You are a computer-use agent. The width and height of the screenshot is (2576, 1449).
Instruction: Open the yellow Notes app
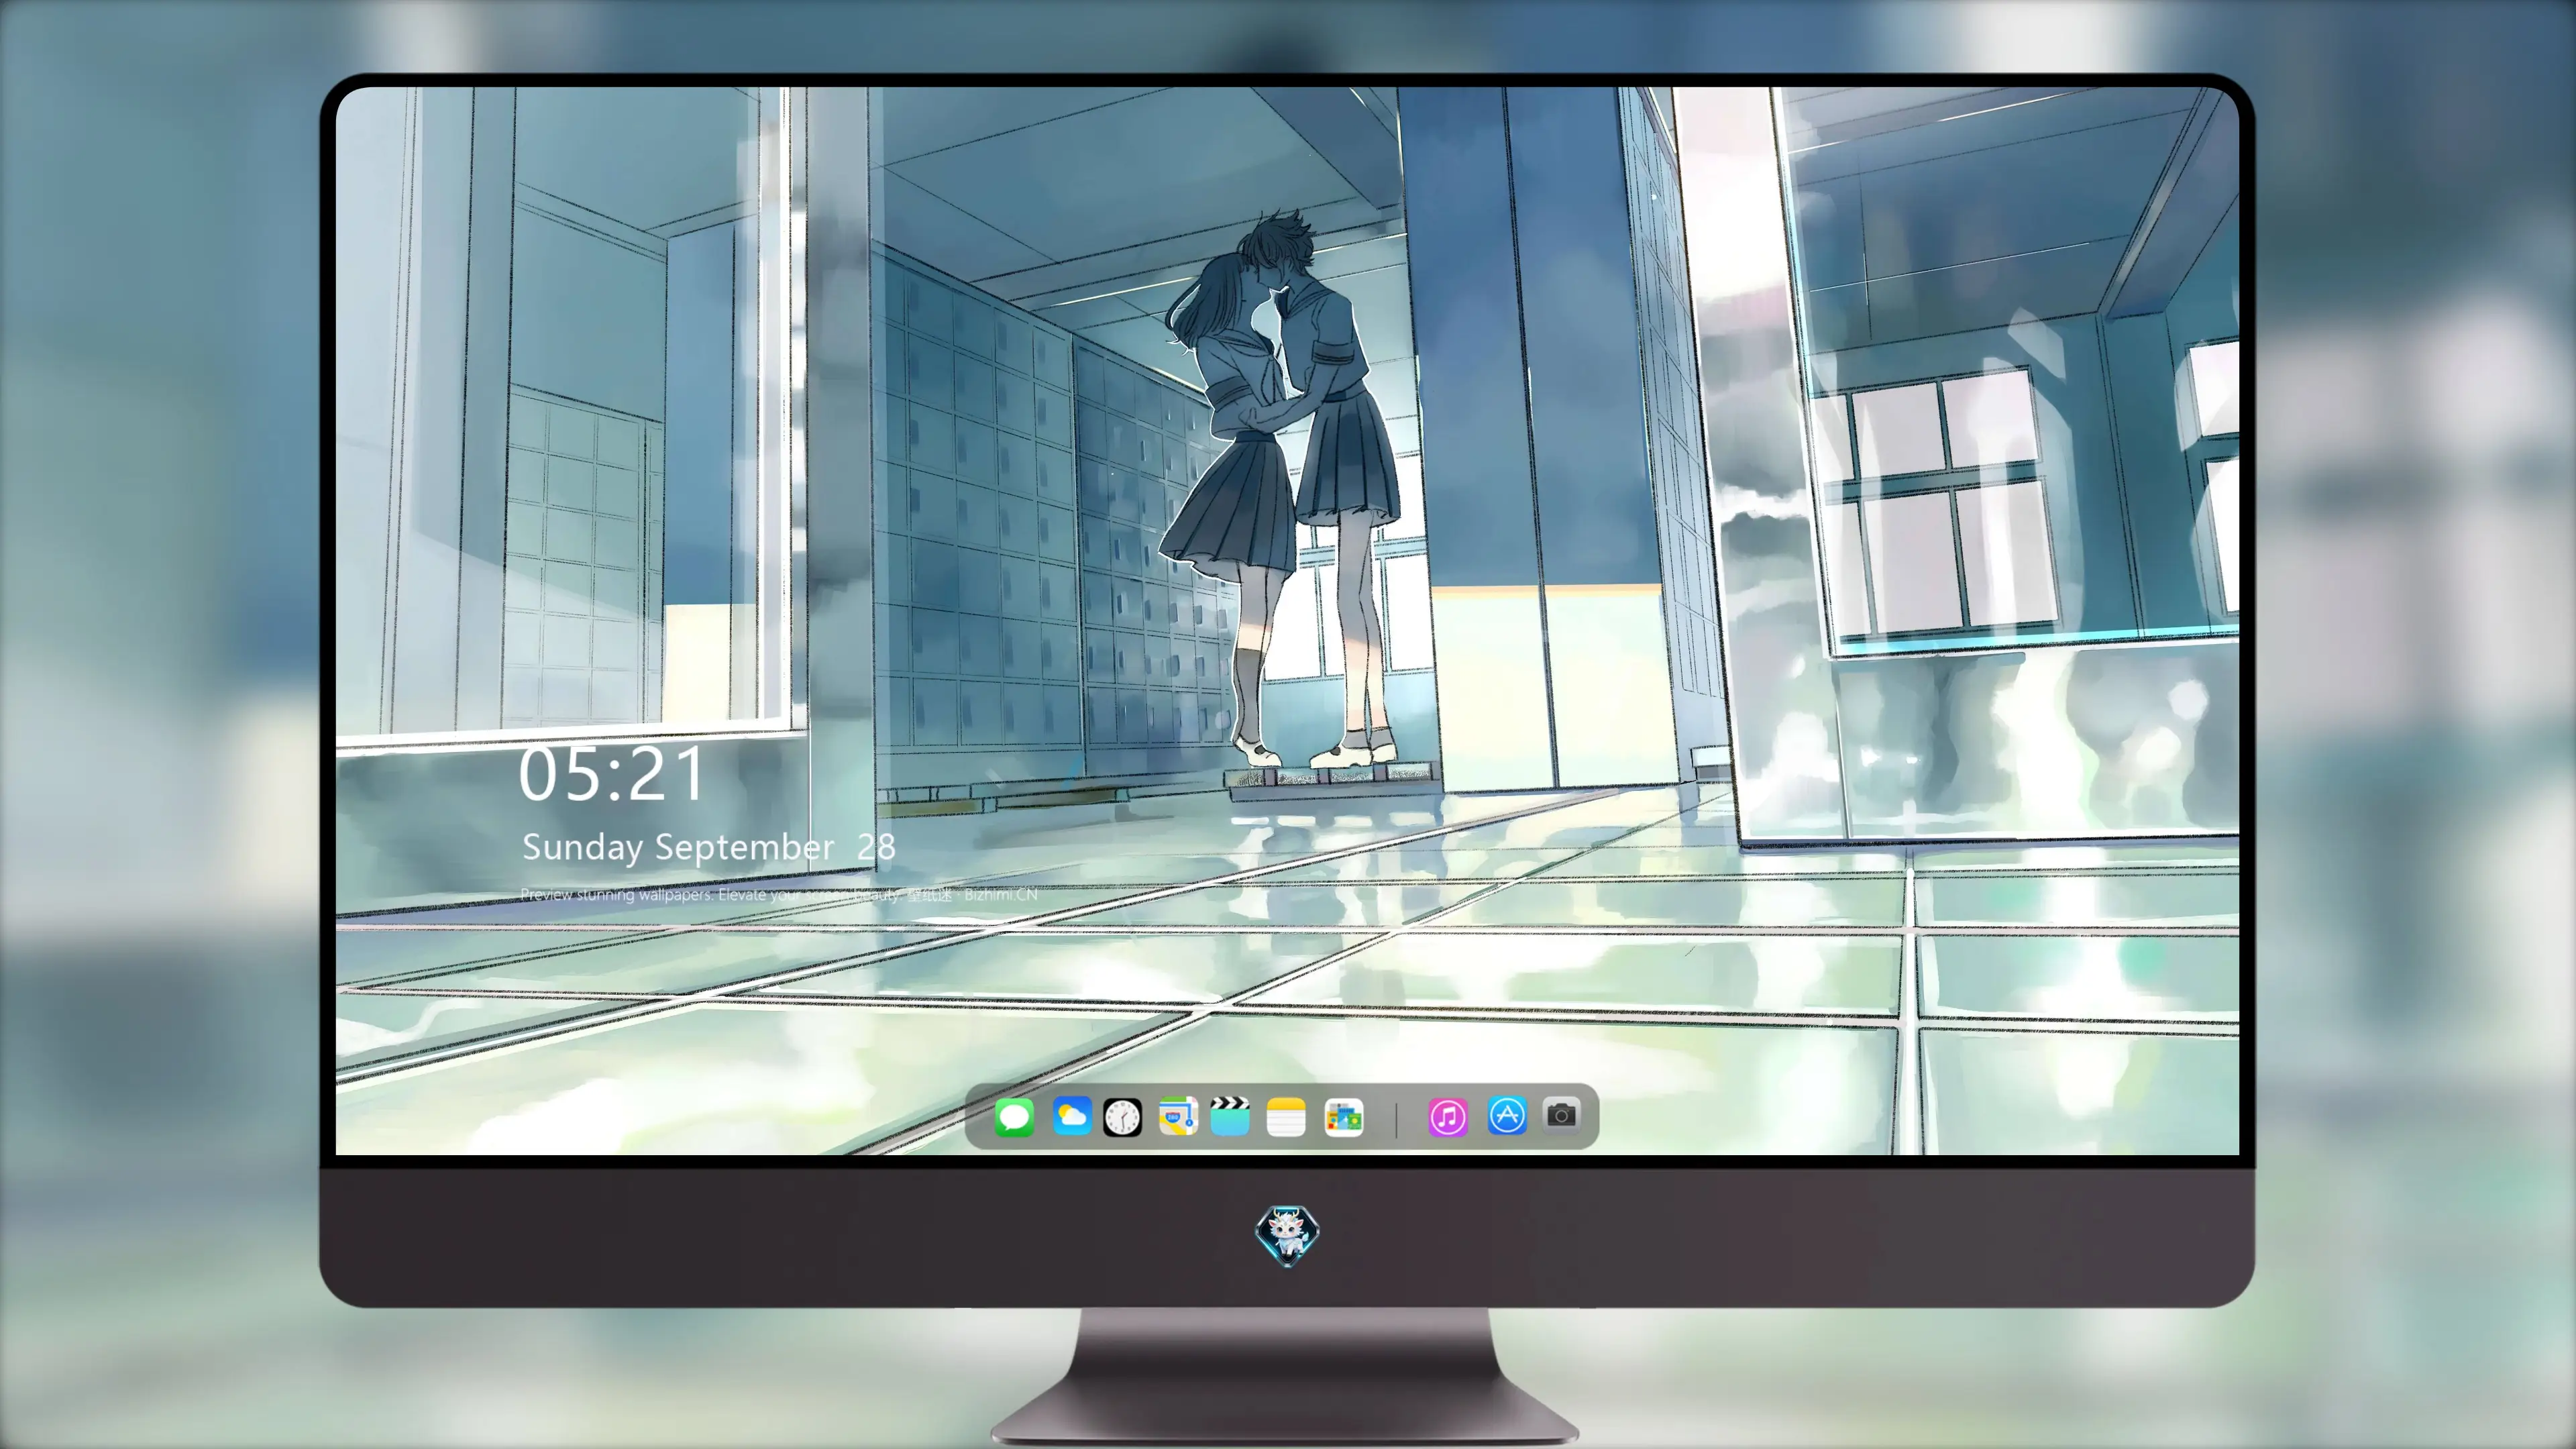(1286, 1117)
